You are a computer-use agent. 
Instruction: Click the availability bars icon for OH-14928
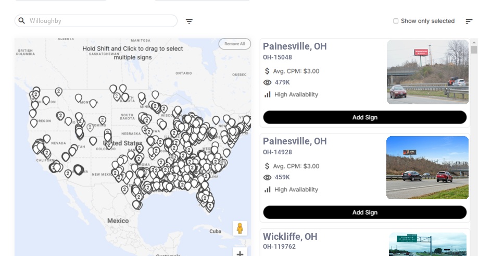click(268, 189)
